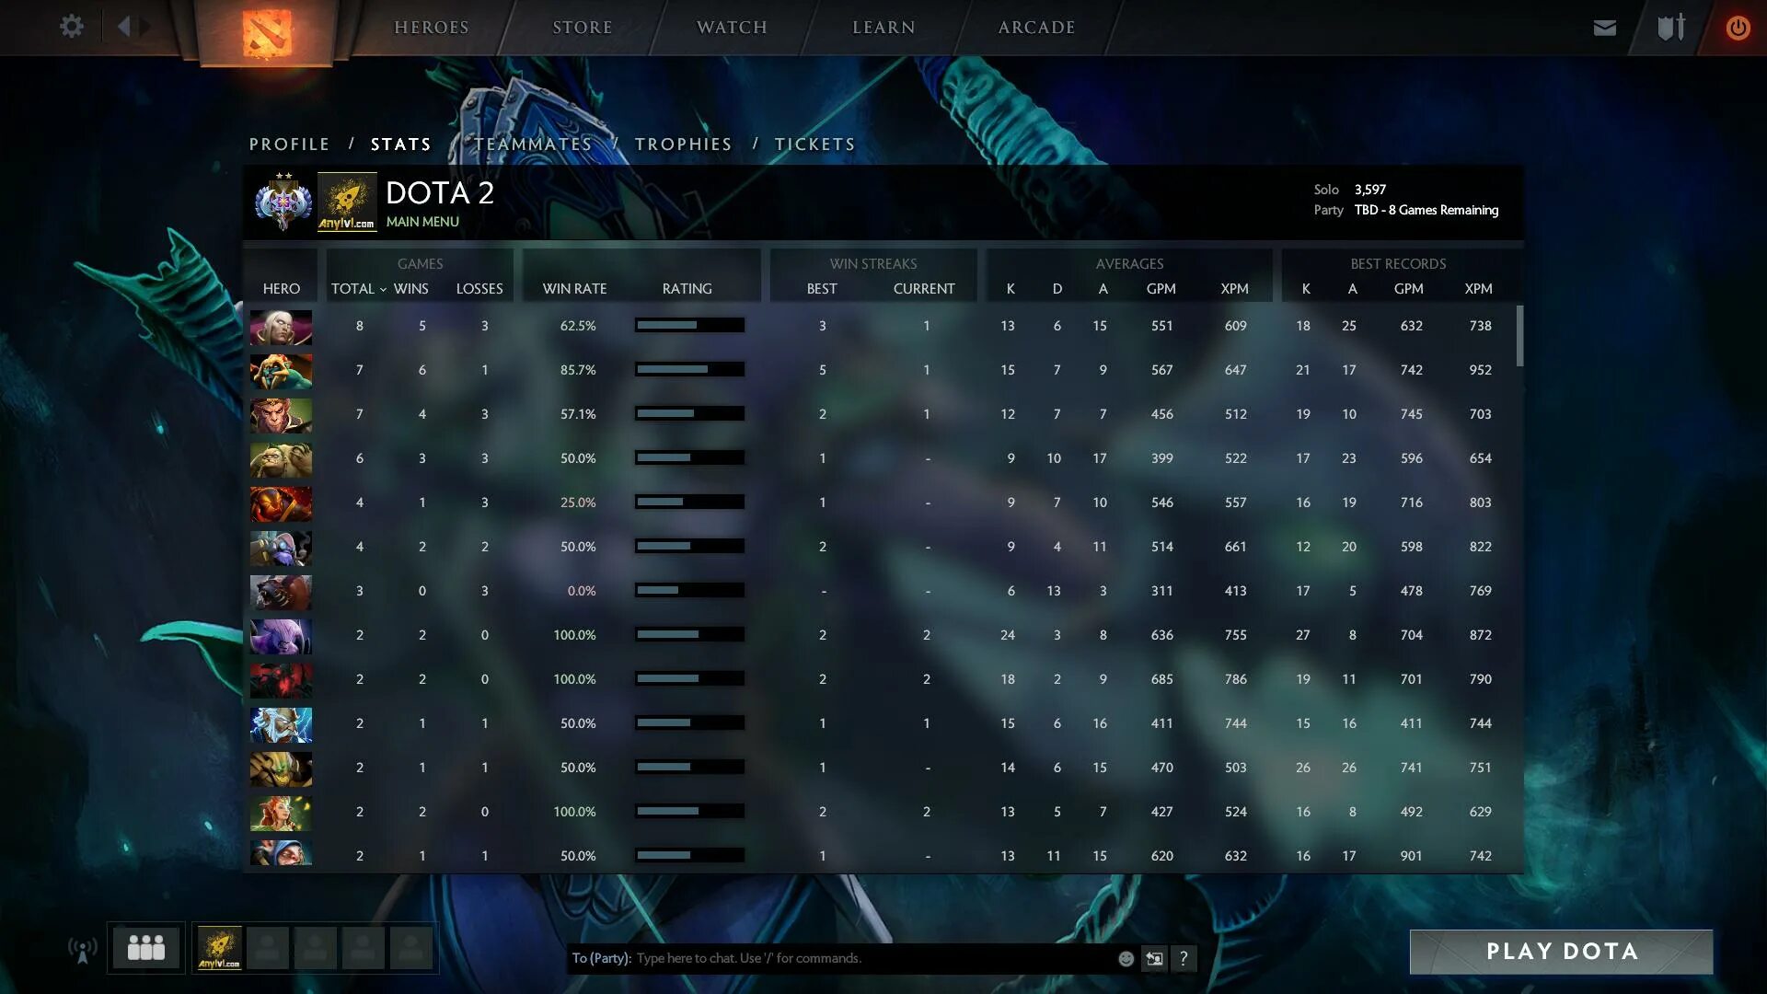Click the Dota 2 logo icon
1767x994 pixels.
point(268,27)
